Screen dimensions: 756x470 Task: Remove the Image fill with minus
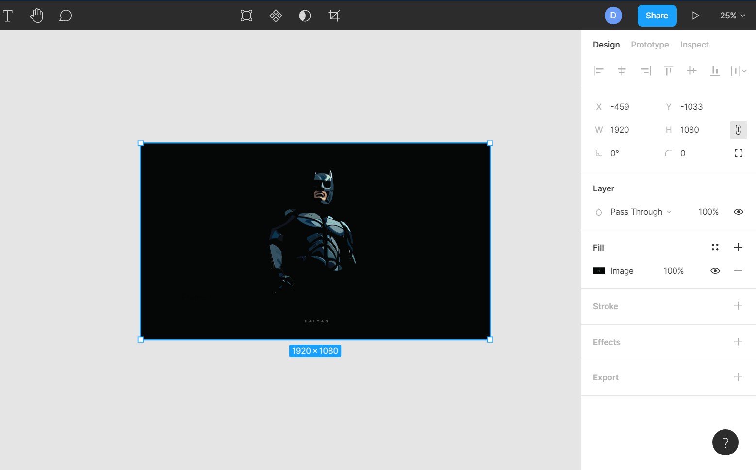(x=738, y=270)
